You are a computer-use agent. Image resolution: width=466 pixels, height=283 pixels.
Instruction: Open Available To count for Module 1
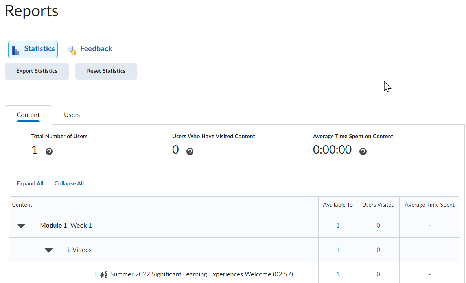338,226
